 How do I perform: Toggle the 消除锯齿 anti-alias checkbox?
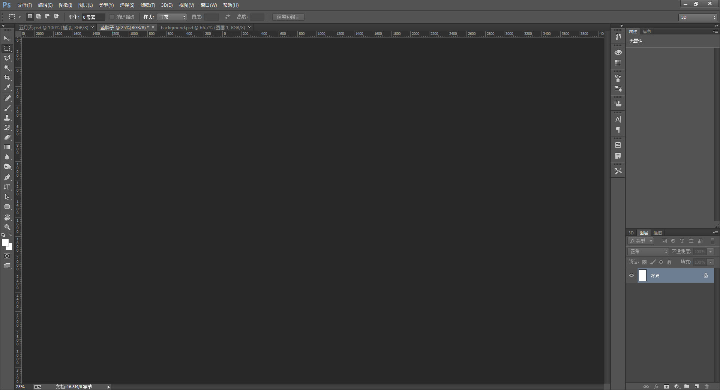coord(111,17)
